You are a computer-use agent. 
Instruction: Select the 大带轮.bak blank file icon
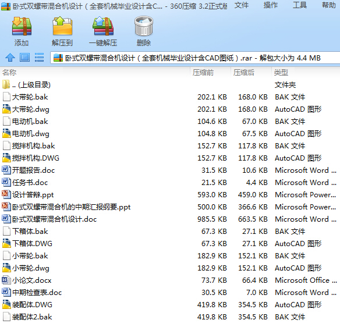coord(6,97)
